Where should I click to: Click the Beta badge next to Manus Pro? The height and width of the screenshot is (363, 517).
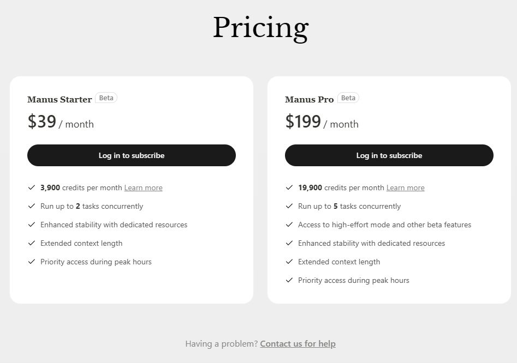pyautogui.click(x=348, y=98)
